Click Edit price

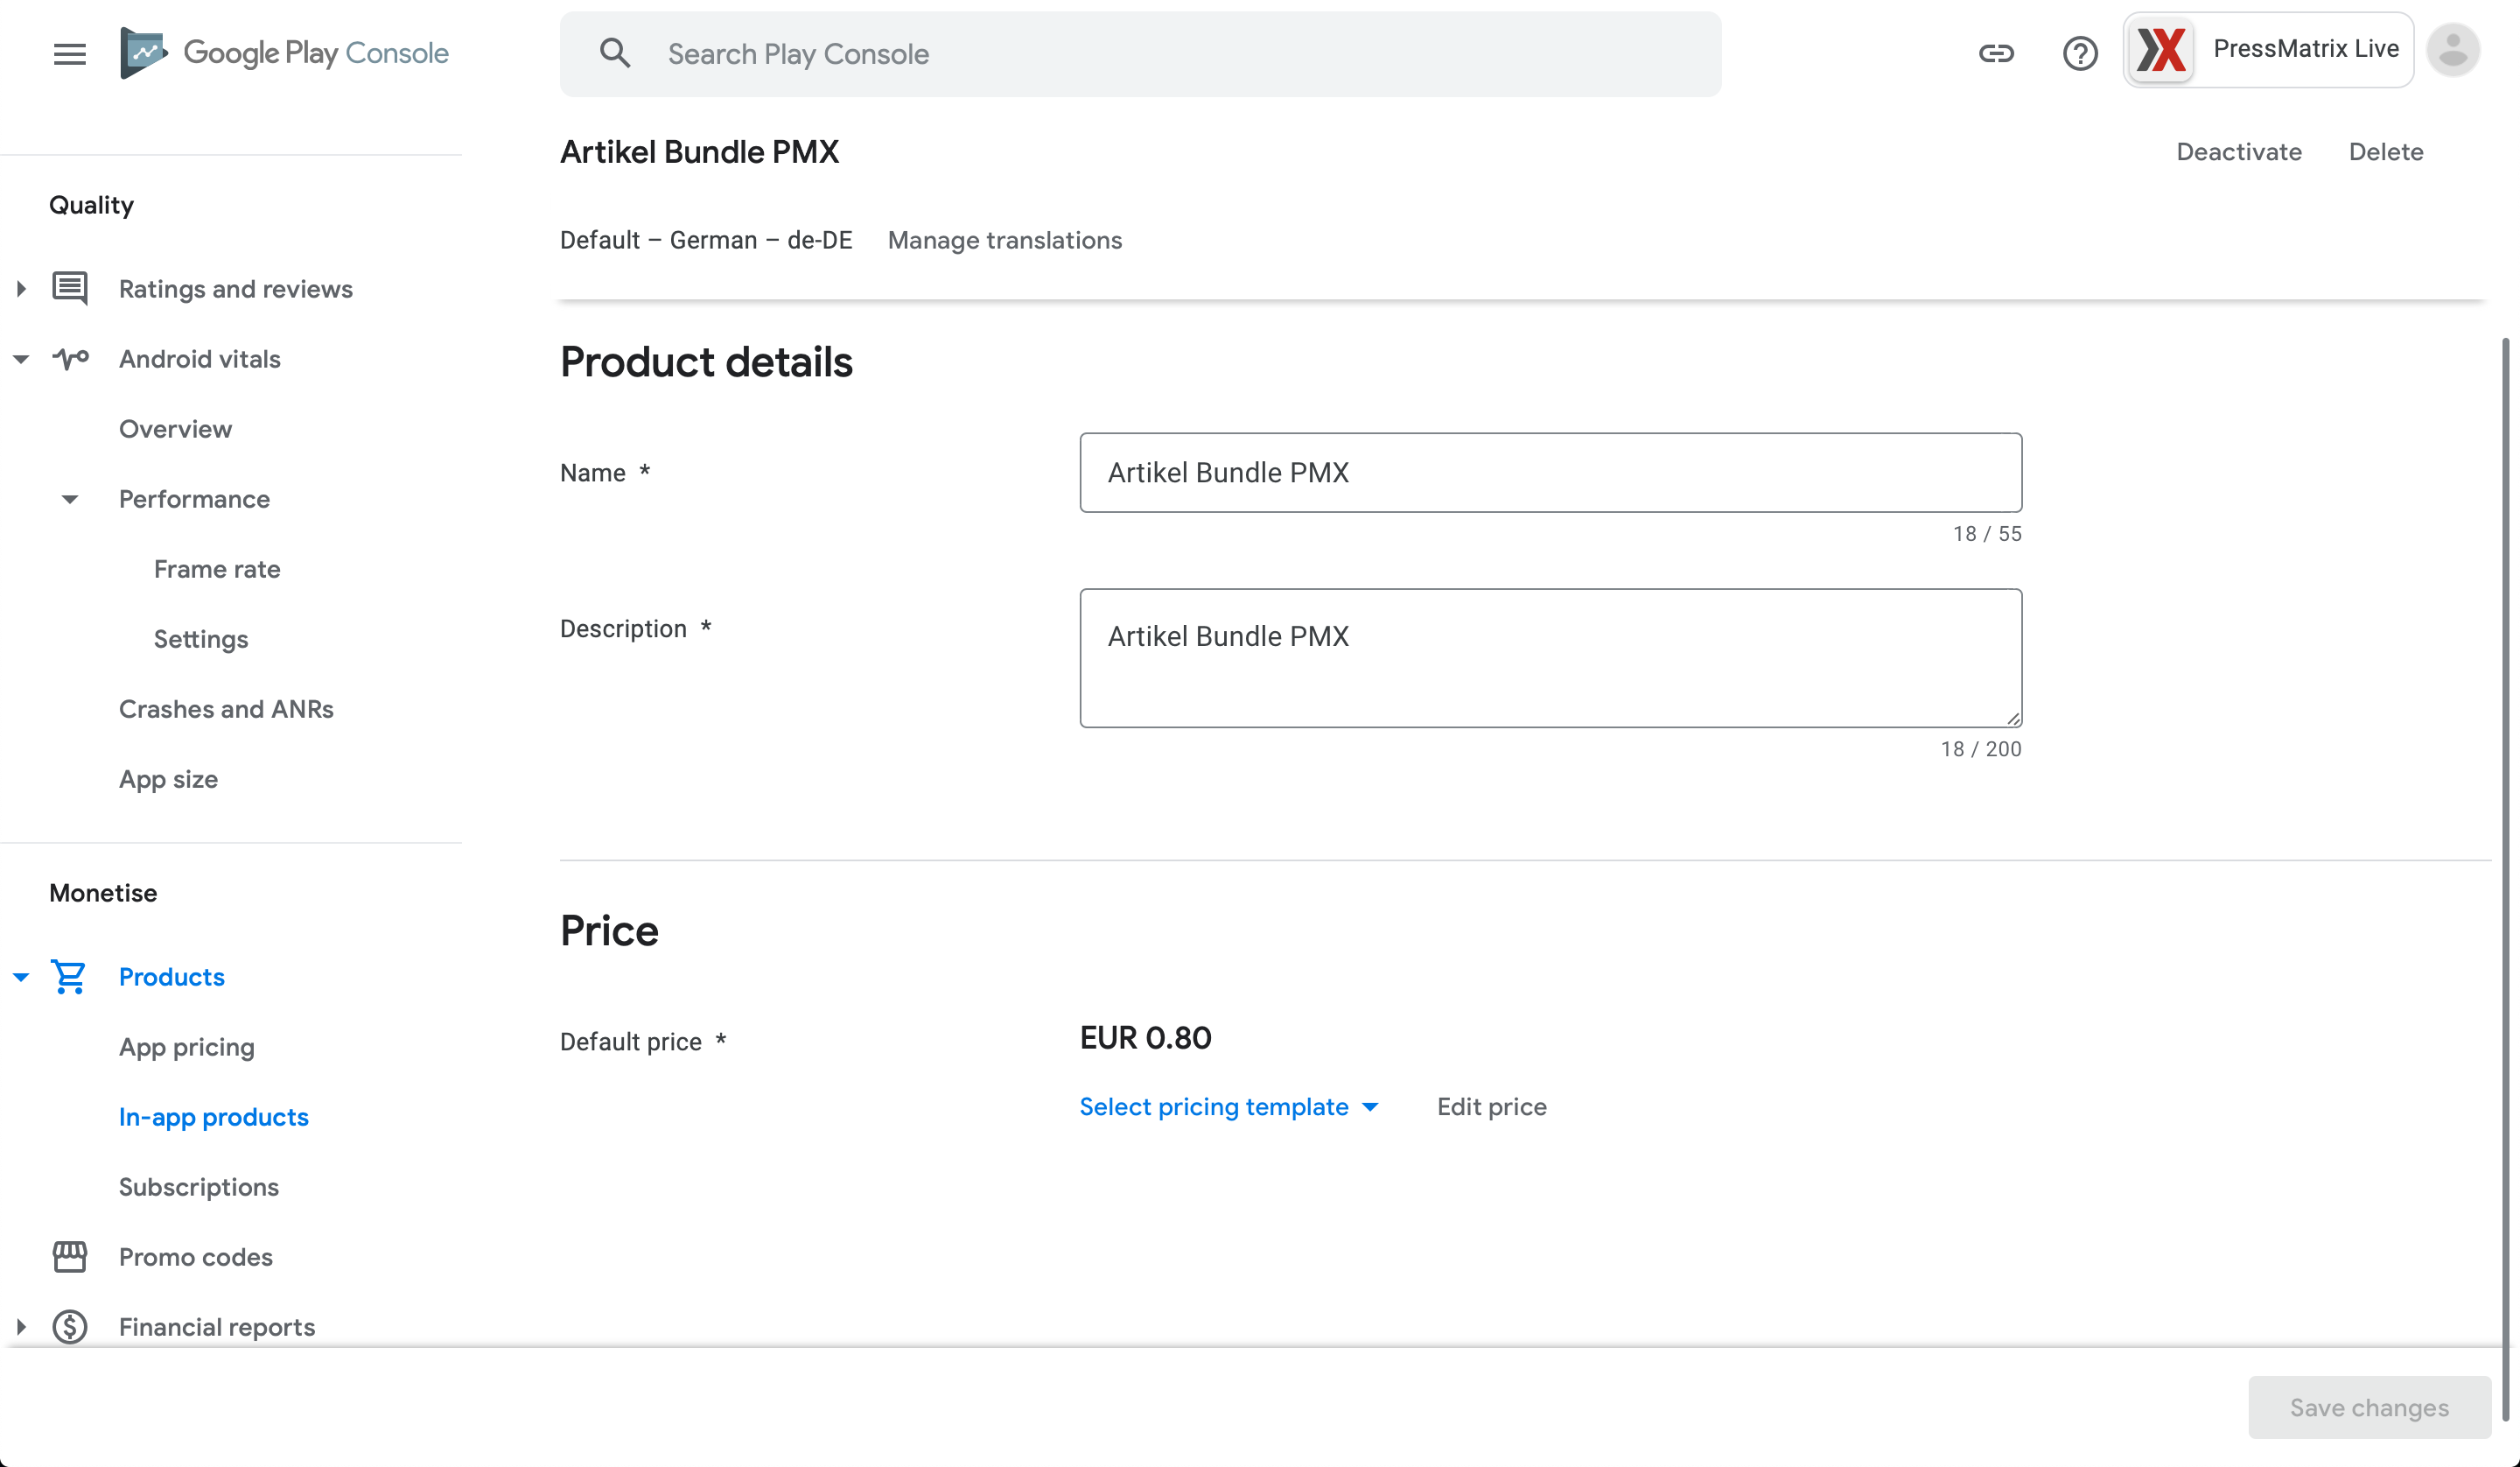(x=1492, y=1106)
